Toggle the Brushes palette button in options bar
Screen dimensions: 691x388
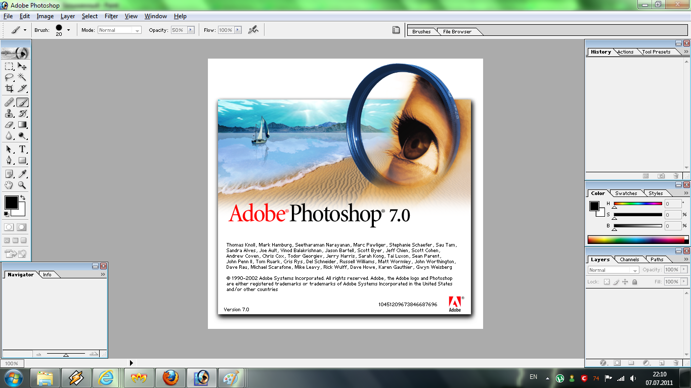[x=396, y=30]
